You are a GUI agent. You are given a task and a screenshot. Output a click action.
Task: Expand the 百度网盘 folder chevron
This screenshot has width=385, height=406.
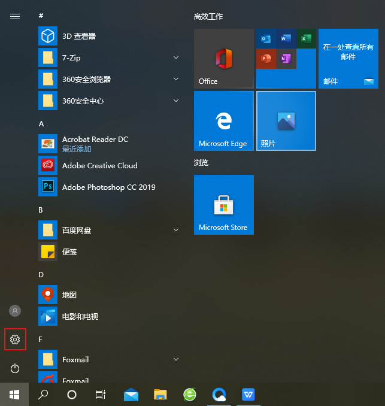[176, 230]
